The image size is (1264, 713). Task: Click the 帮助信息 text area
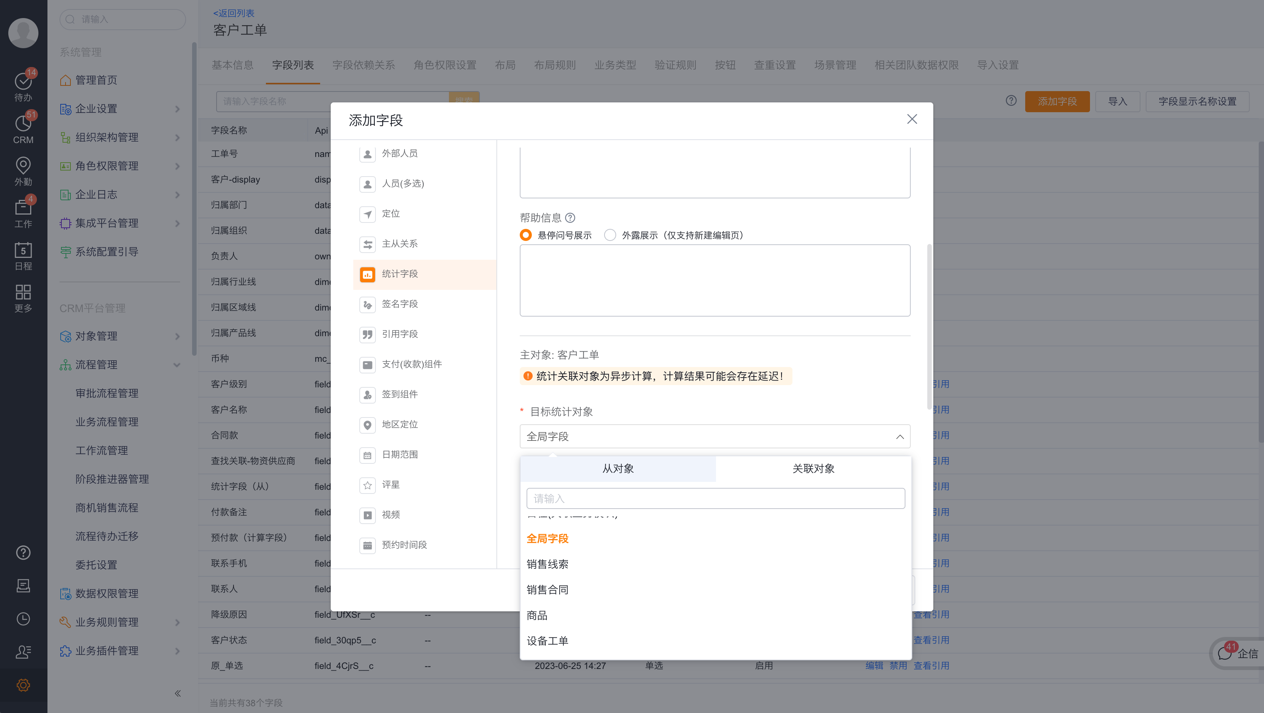(x=715, y=280)
